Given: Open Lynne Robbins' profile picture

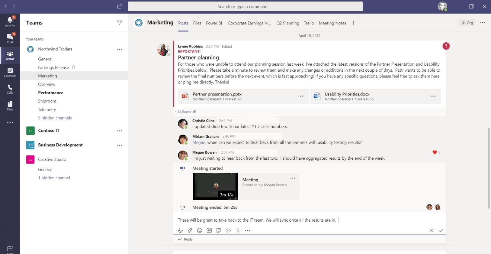Looking at the screenshot, I should click(x=163, y=50).
